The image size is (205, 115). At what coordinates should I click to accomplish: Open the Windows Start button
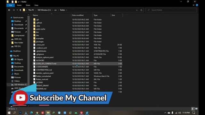9,113
